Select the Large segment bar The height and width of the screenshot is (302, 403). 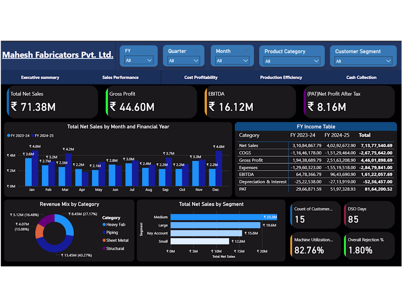tap(215, 225)
